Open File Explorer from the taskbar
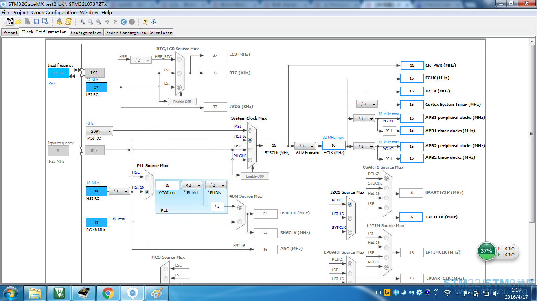The width and height of the screenshot is (537, 301). click(x=35, y=293)
